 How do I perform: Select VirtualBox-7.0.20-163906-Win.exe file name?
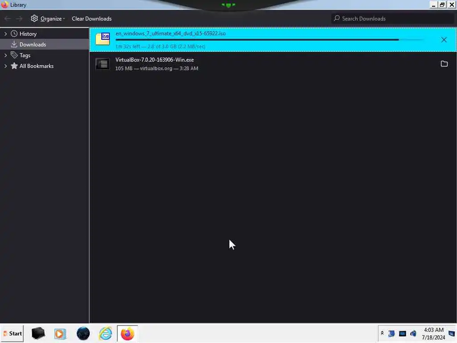pyautogui.click(x=154, y=60)
